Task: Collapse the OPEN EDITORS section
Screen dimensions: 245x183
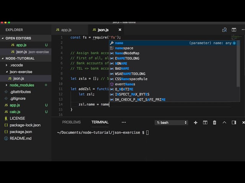Action: click(x=26, y=38)
